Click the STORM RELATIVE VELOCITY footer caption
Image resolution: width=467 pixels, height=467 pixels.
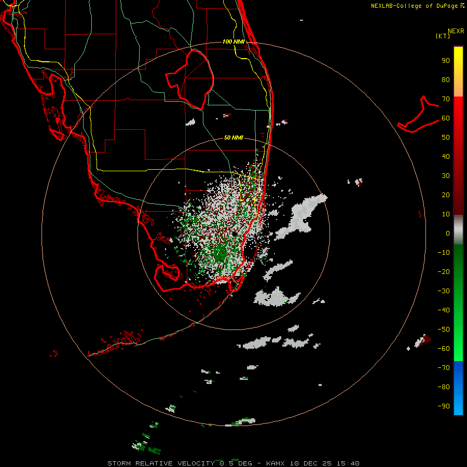click(233, 463)
